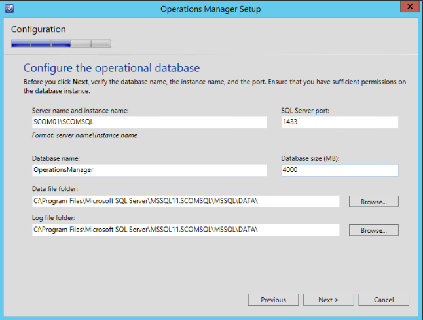Click the setup icon in the title bar
The image size is (423, 320).
pos(9,9)
